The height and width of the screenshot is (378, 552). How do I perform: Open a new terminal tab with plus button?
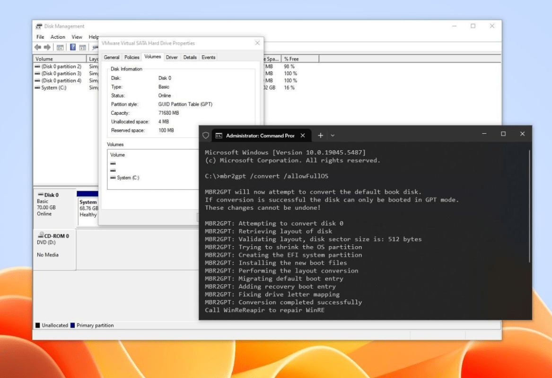click(x=320, y=136)
